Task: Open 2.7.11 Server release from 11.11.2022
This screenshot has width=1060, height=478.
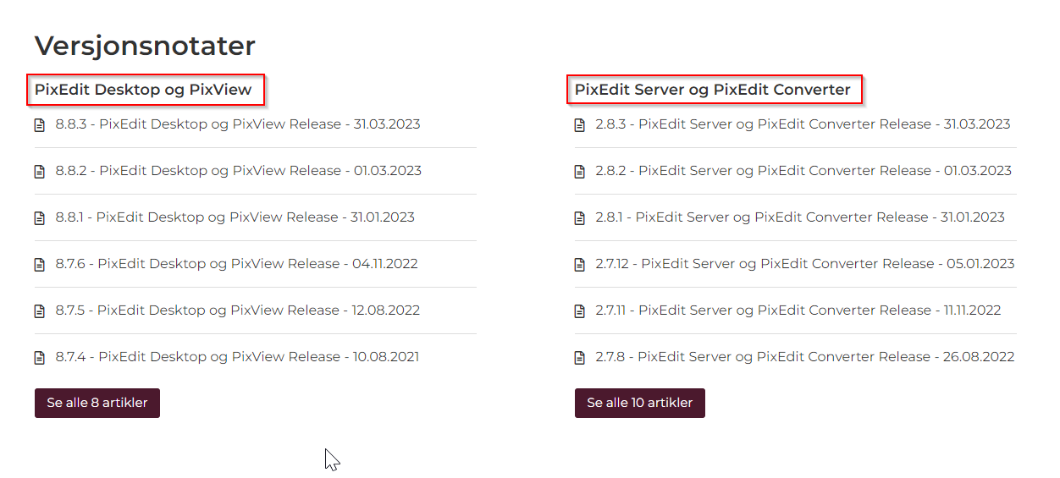Action: (x=798, y=310)
